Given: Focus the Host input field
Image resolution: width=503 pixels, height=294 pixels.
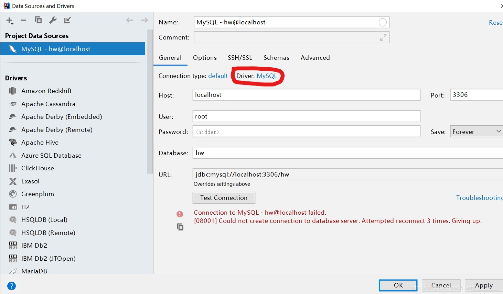Looking at the screenshot, I should tap(306, 95).
